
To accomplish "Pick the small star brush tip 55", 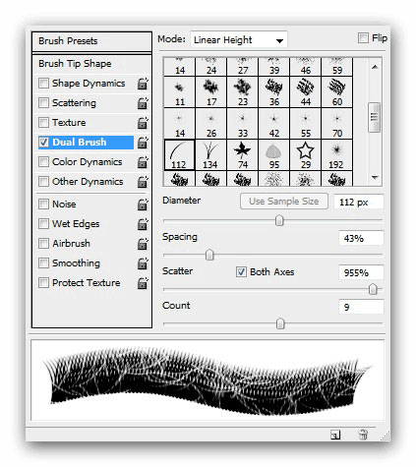I will point(305,124).
